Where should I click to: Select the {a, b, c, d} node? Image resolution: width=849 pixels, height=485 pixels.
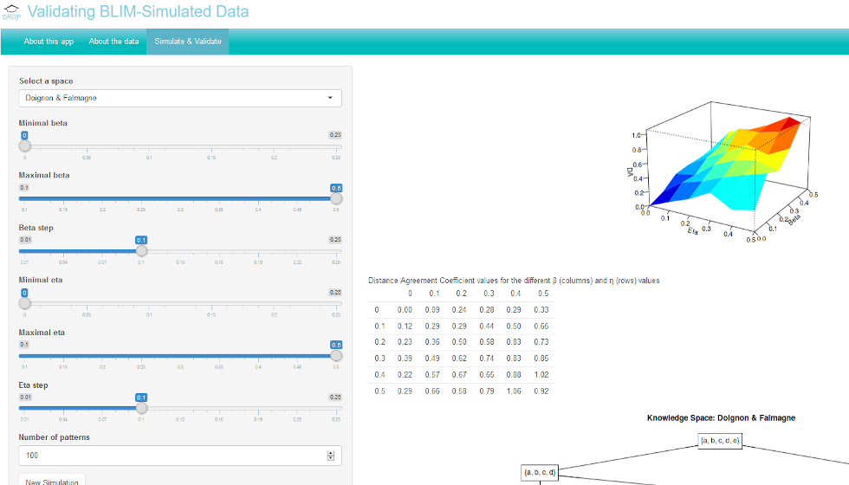(x=540, y=472)
